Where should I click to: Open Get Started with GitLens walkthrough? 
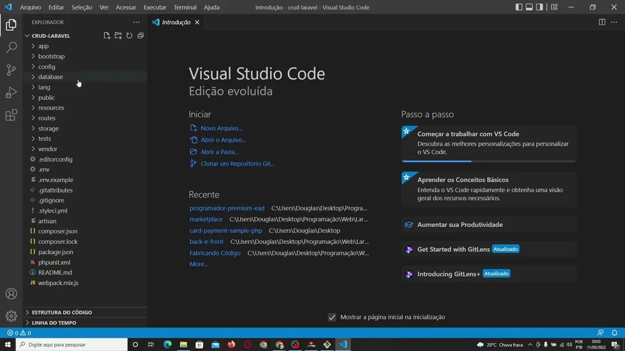click(489, 249)
